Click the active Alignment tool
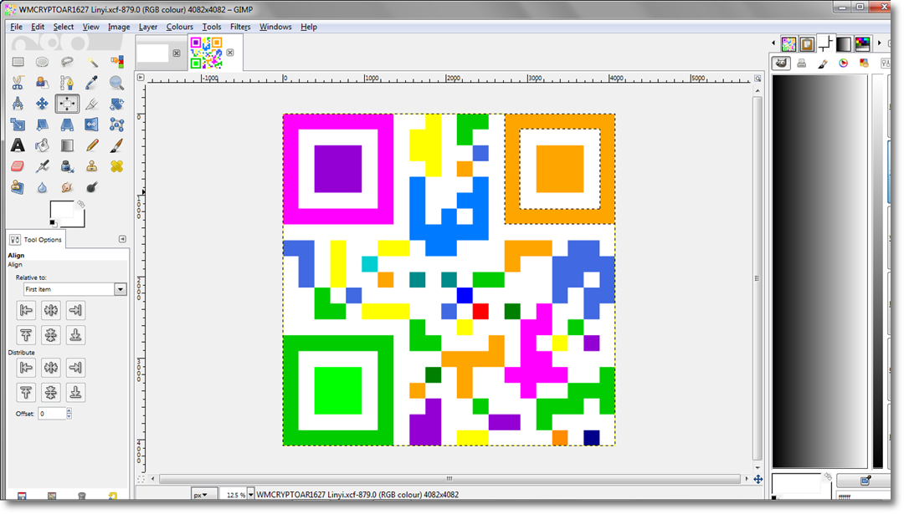This screenshot has height=514, width=904. point(67,104)
